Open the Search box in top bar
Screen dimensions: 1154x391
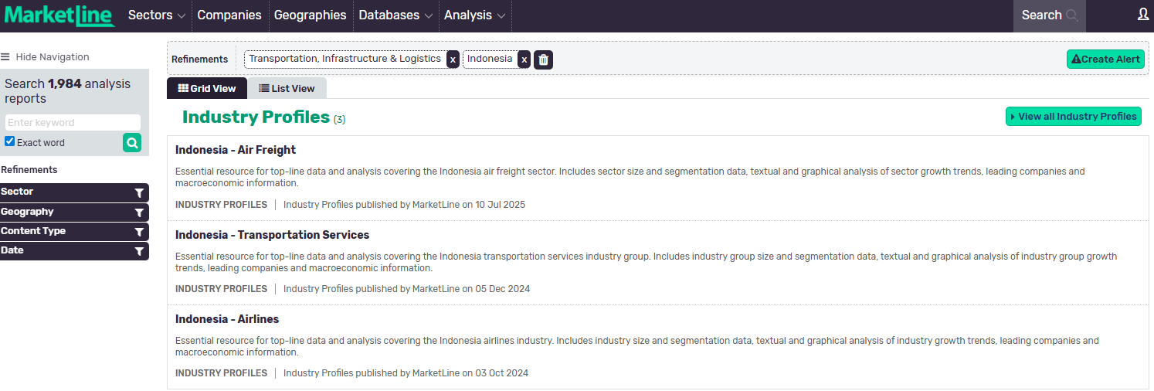1049,15
